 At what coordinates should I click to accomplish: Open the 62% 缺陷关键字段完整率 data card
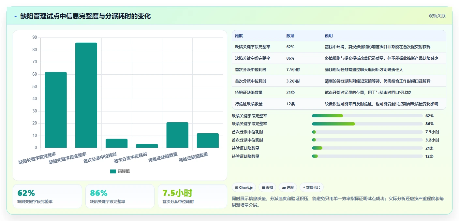(47, 196)
